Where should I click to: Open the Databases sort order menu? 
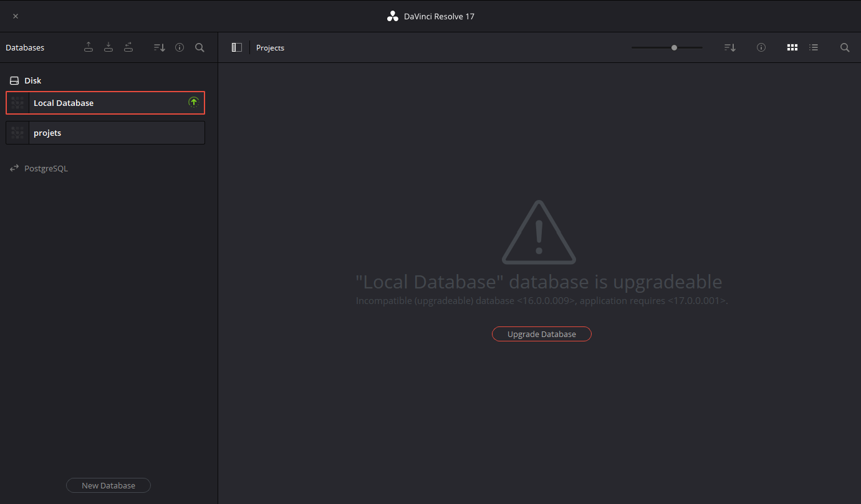point(160,47)
